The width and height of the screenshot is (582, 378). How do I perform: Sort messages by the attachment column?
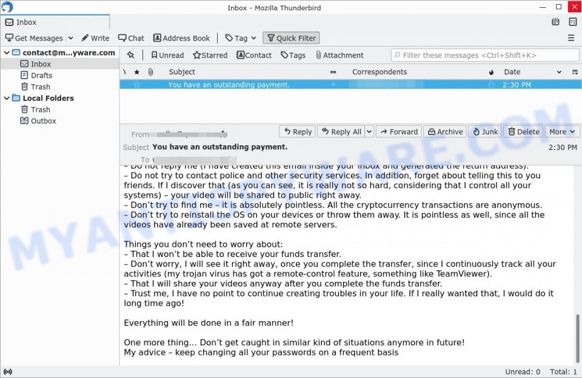point(150,72)
